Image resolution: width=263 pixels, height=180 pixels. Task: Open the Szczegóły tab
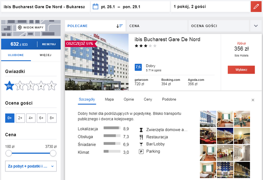point(87,100)
